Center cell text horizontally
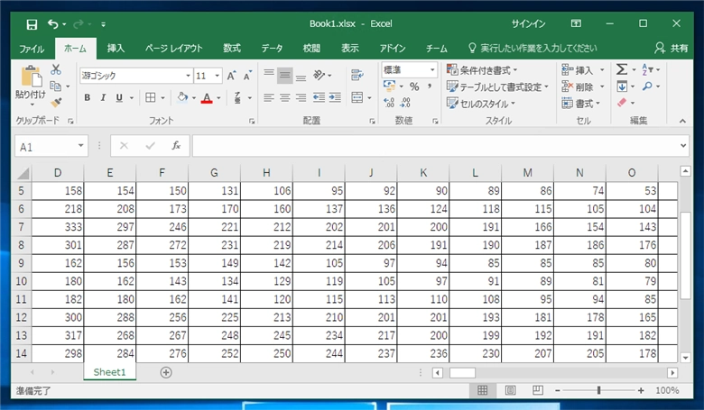Screen dimensions: 704x410 click(284, 97)
